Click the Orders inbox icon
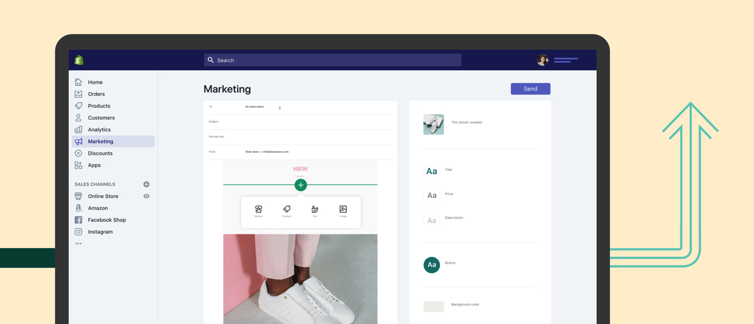 pos(79,94)
